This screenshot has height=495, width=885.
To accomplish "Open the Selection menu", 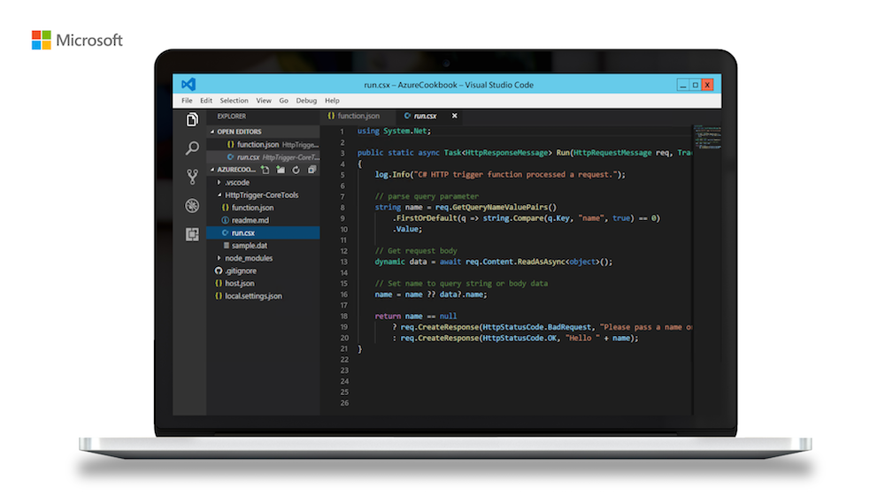I will pos(234,101).
